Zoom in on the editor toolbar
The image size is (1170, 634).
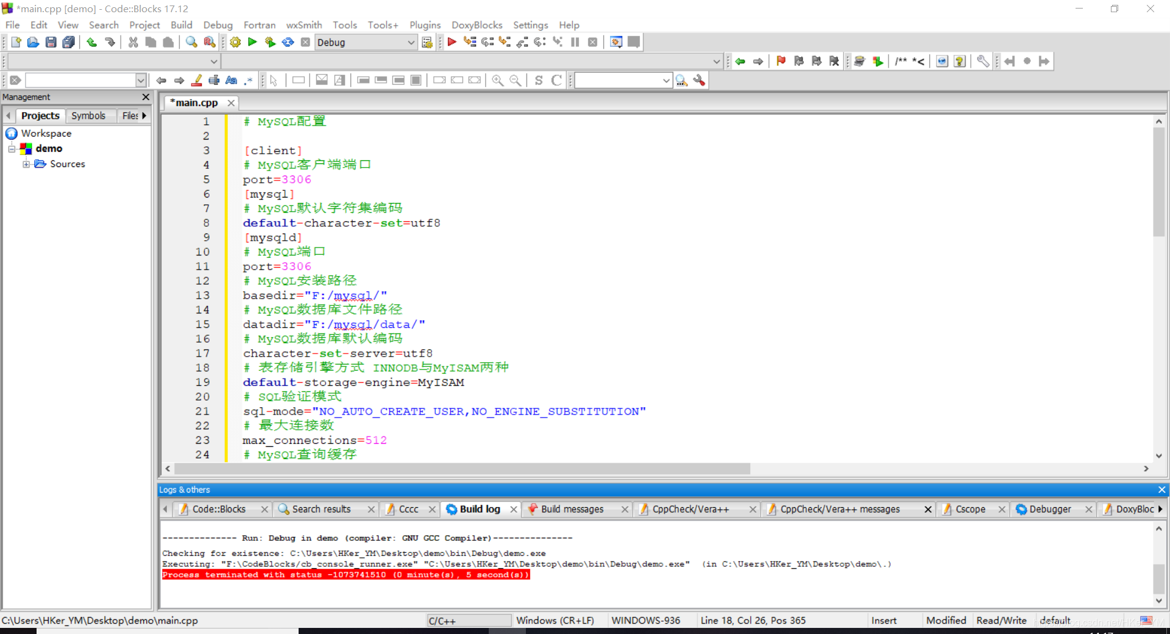pos(498,80)
